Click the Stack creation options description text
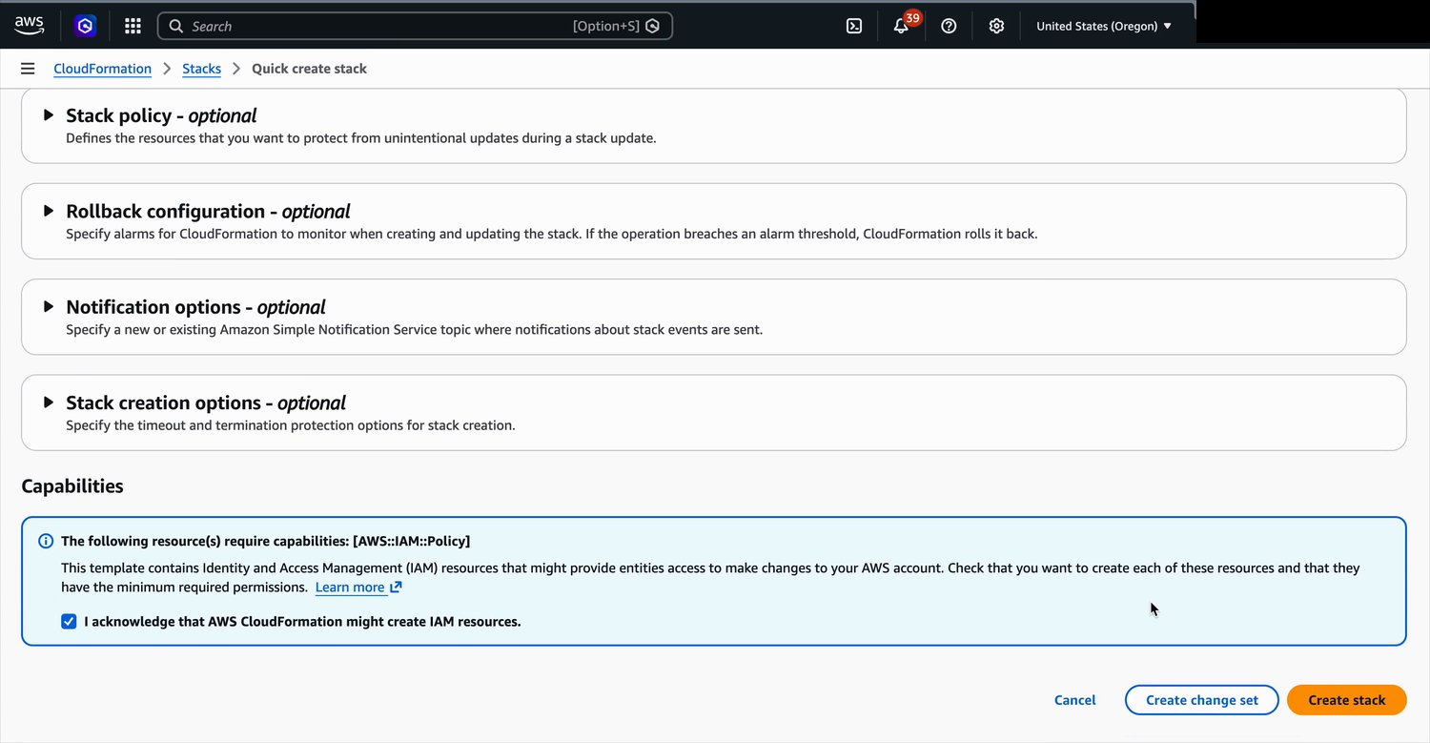1430x743 pixels. 291,425
